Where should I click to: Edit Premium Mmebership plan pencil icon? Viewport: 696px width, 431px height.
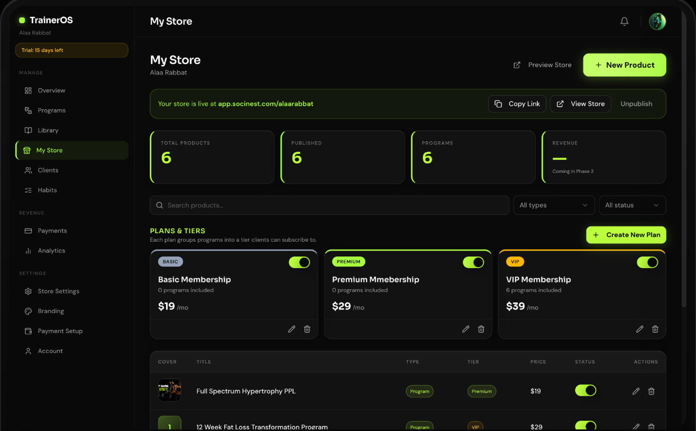(465, 329)
